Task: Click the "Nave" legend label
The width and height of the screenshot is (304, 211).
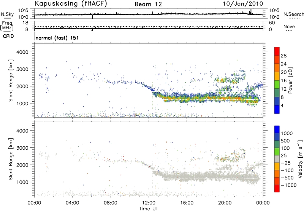Action: (x=289, y=26)
